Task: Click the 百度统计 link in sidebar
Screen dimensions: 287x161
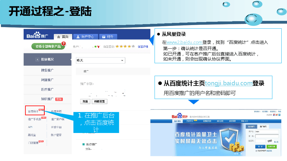Action: [33, 111]
